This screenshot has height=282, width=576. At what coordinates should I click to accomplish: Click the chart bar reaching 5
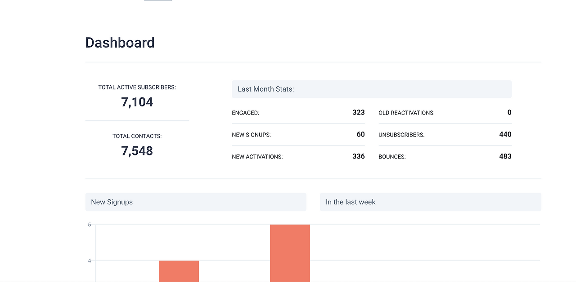point(290,253)
